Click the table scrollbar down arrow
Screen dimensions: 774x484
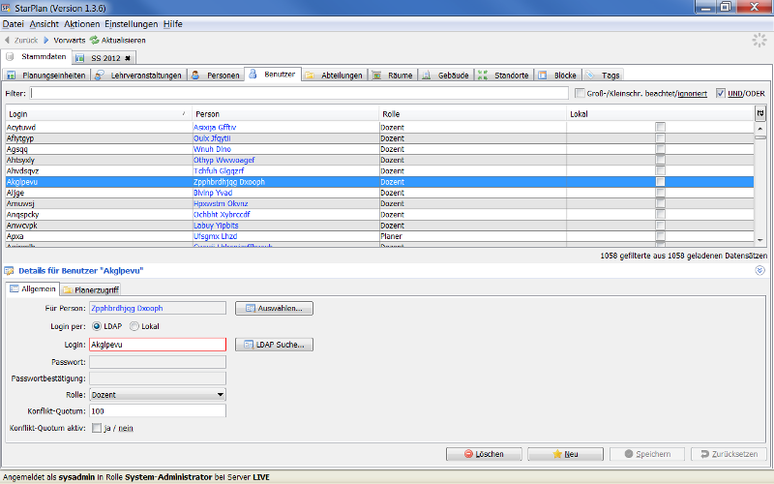pos(760,240)
